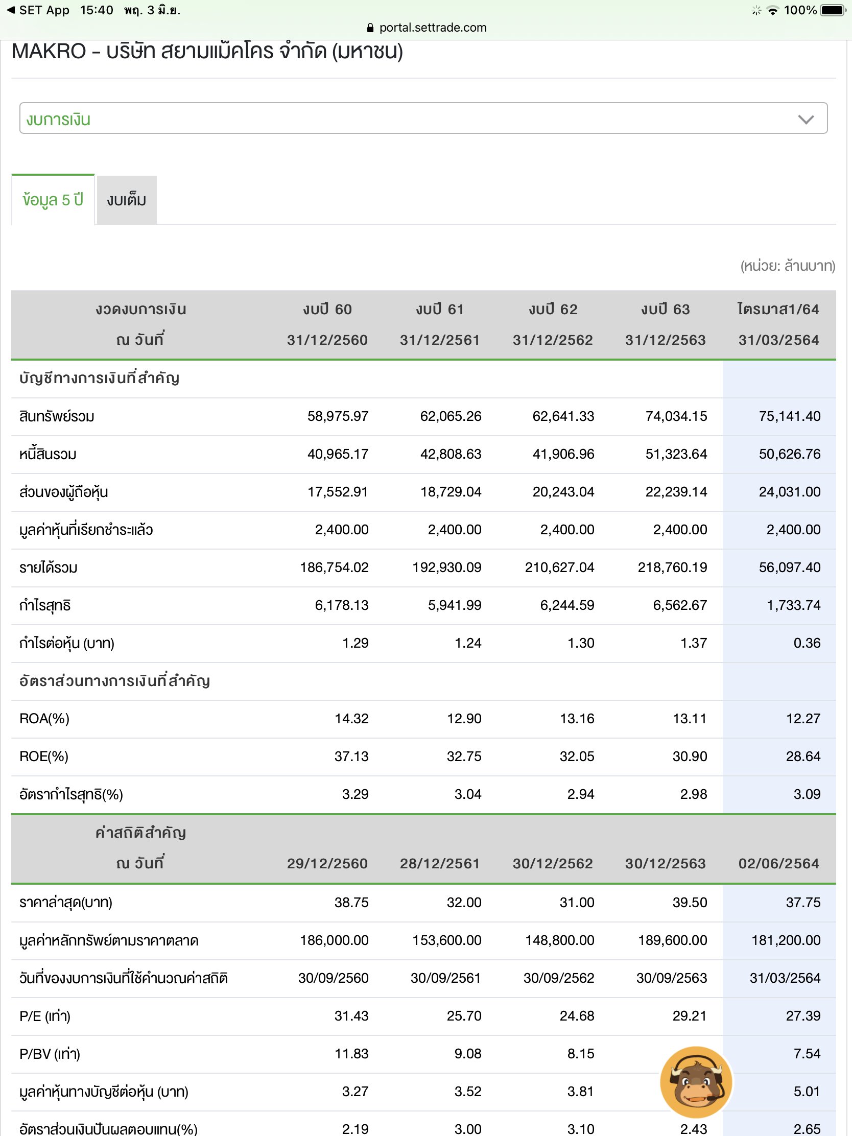Click EPS value 1.37
852x1136 pixels.
pyautogui.click(x=694, y=643)
